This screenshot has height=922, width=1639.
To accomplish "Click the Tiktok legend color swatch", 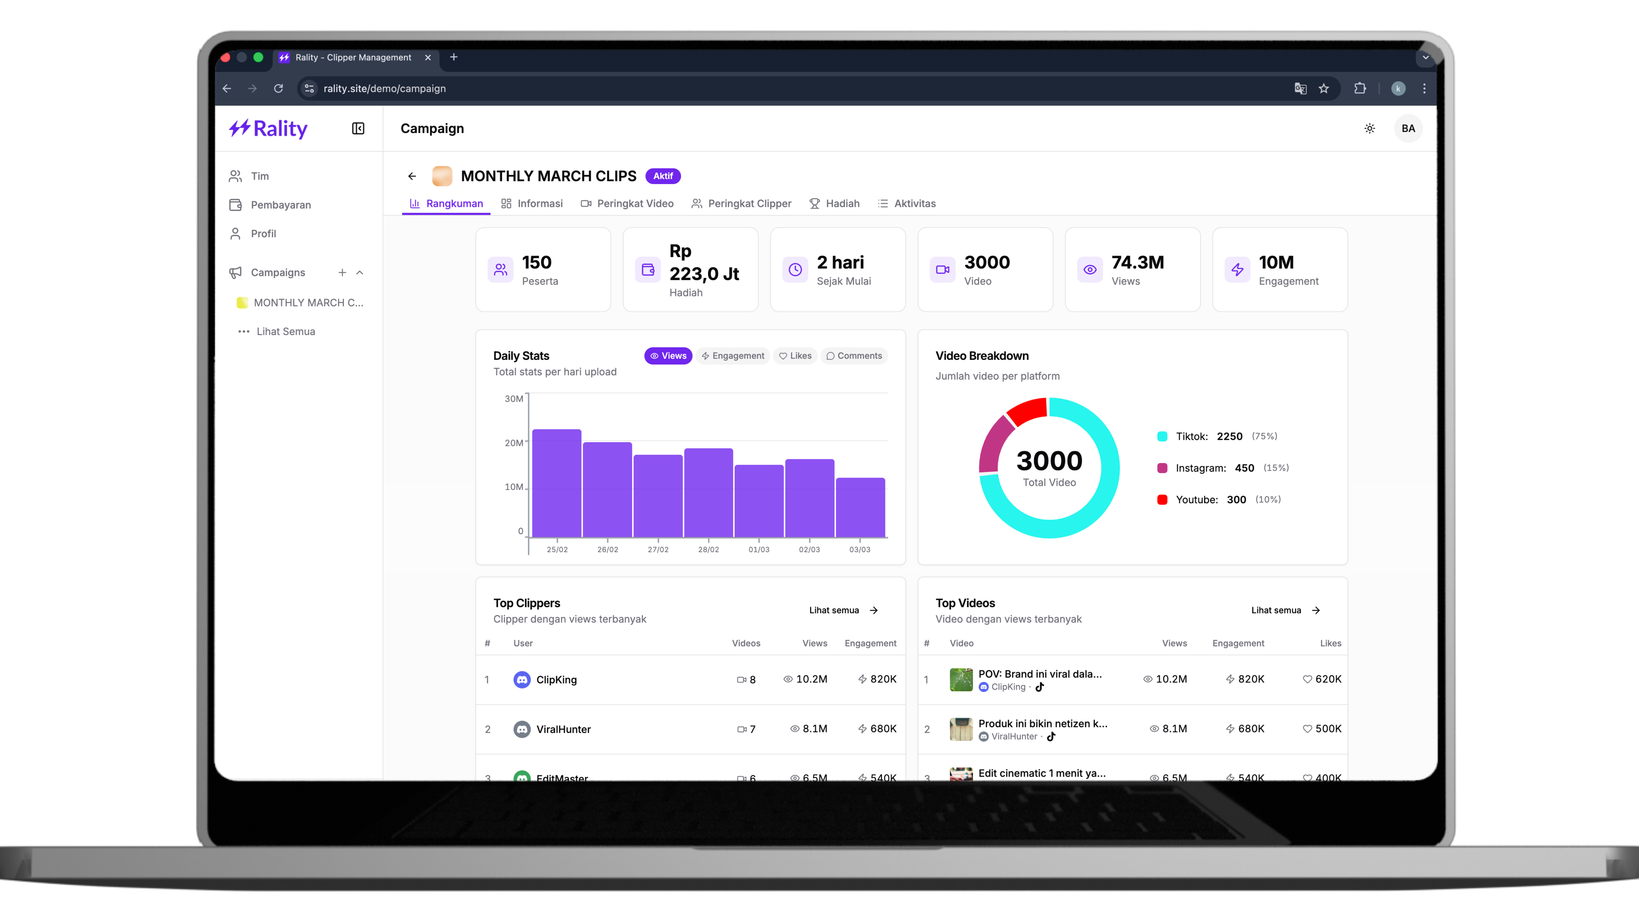I will [1162, 437].
